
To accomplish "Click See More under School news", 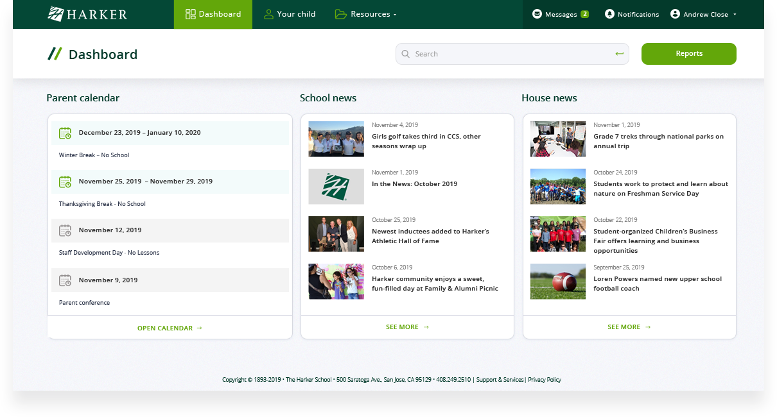I will click(x=407, y=327).
